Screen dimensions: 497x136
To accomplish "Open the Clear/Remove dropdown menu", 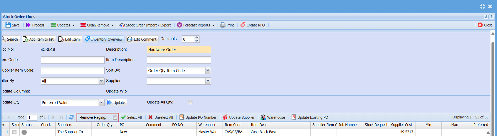I will pyautogui.click(x=97, y=25).
